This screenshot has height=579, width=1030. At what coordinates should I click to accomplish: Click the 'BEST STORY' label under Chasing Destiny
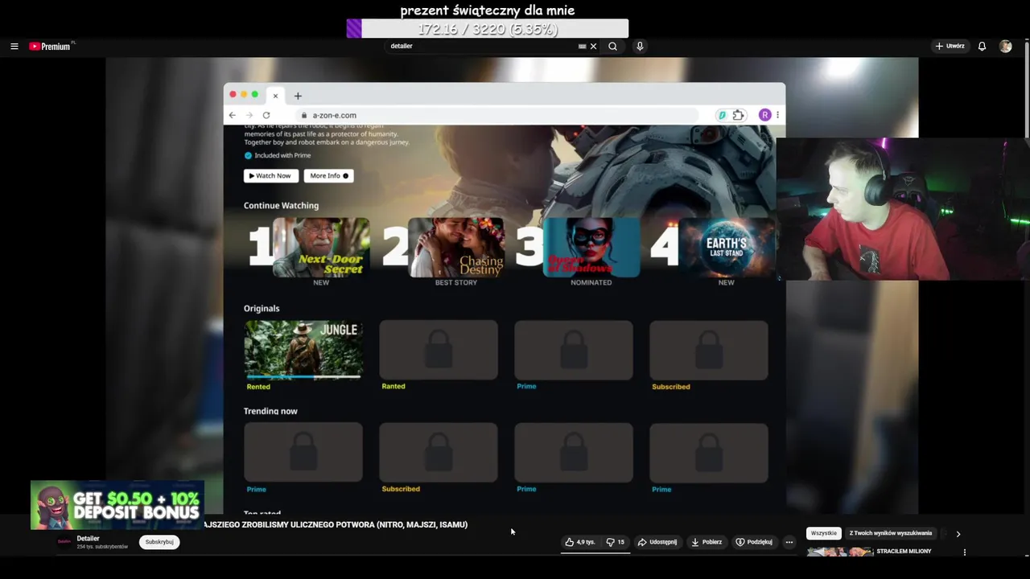click(x=456, y=282)
